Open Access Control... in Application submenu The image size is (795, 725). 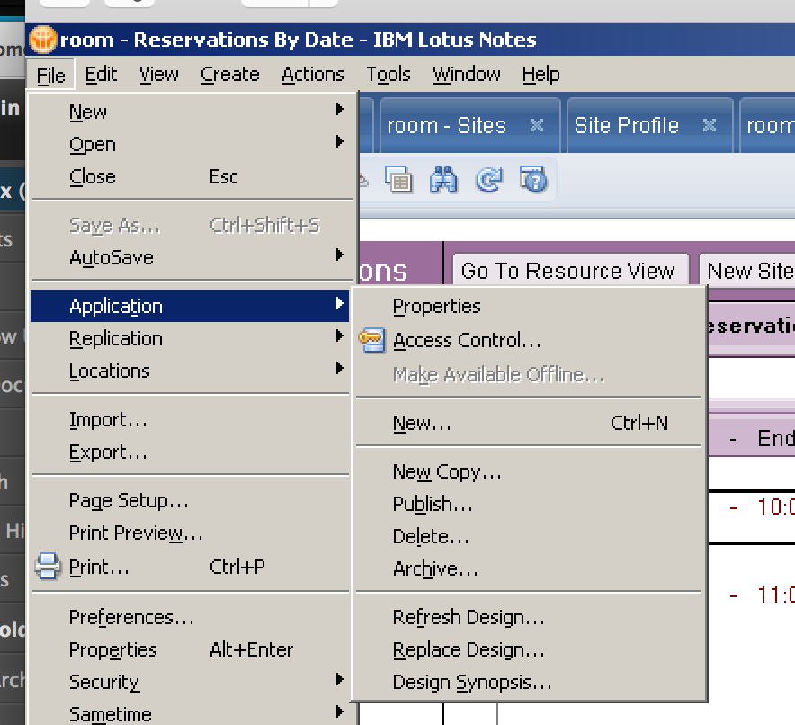[529, 340]
